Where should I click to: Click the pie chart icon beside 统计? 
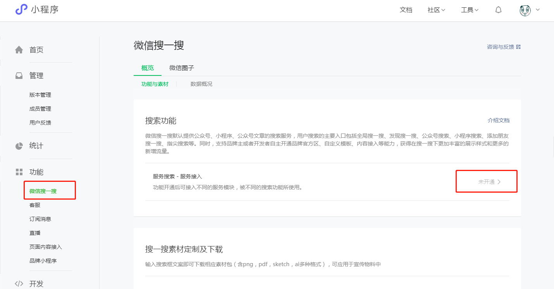coord(19,146)
